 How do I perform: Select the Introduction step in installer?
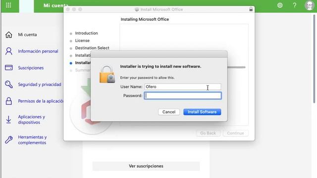[x=86, y=33]
